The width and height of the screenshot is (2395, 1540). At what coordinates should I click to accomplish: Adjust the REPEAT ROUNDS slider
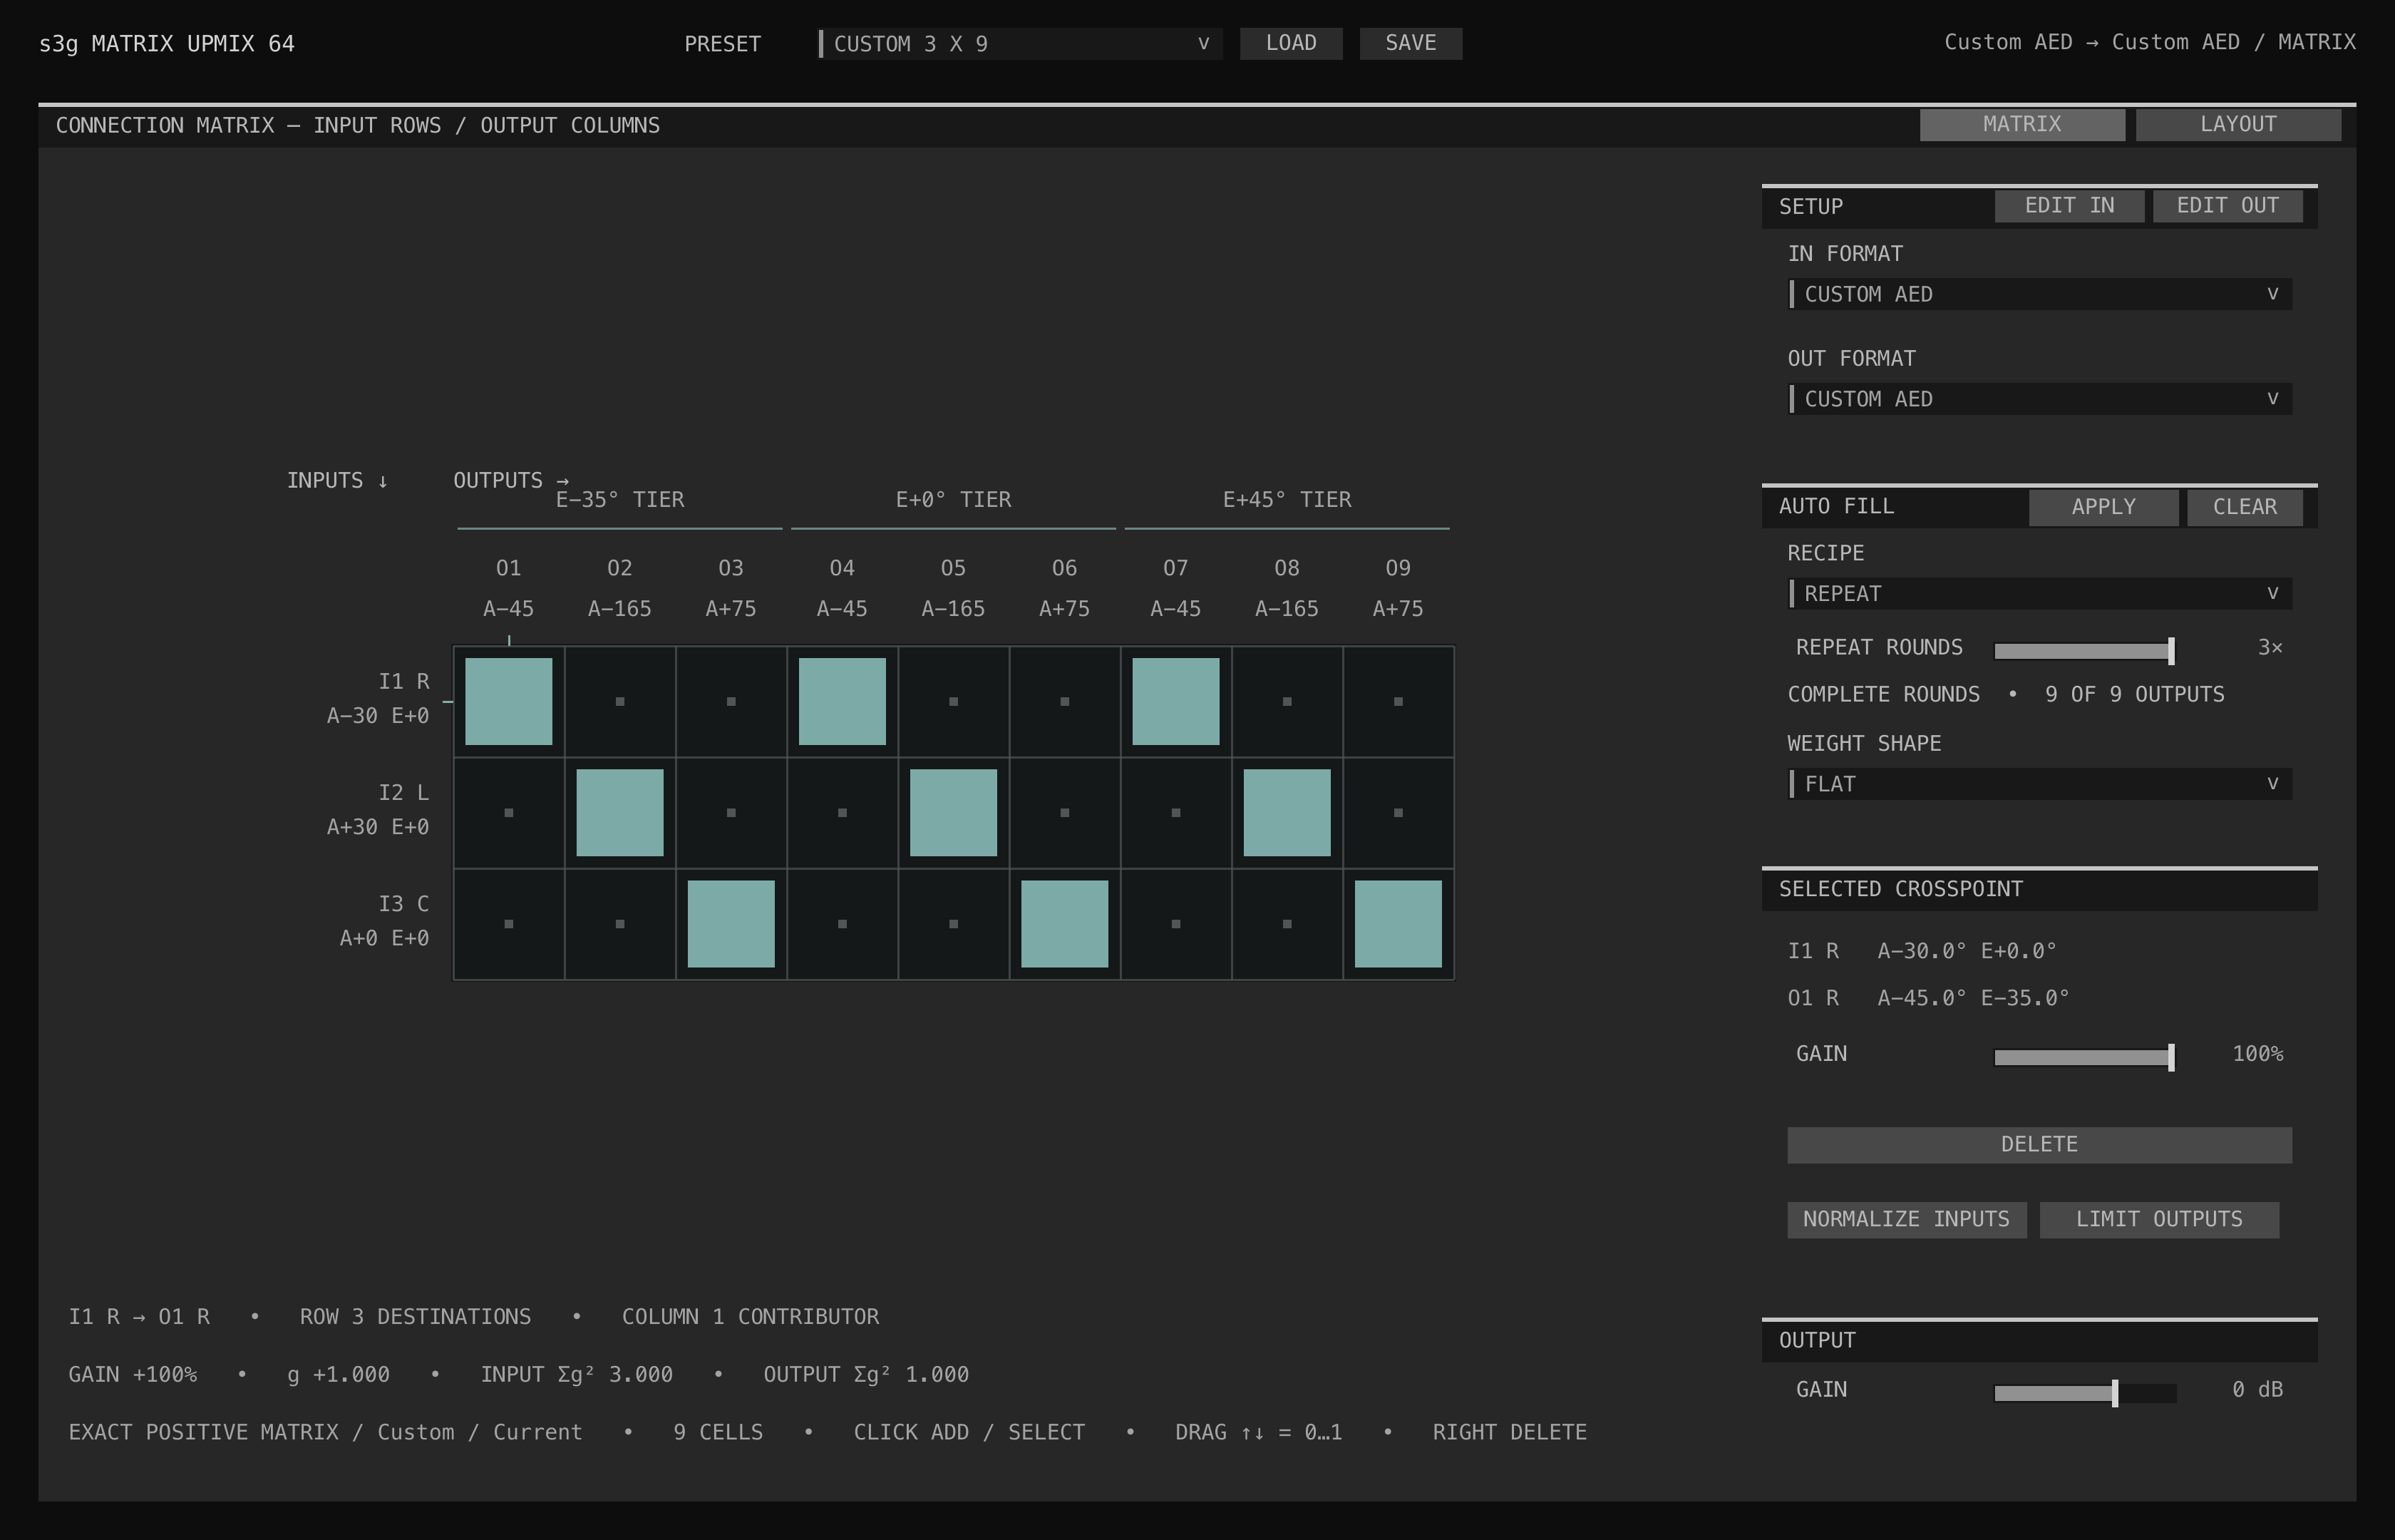point(2084,650)
